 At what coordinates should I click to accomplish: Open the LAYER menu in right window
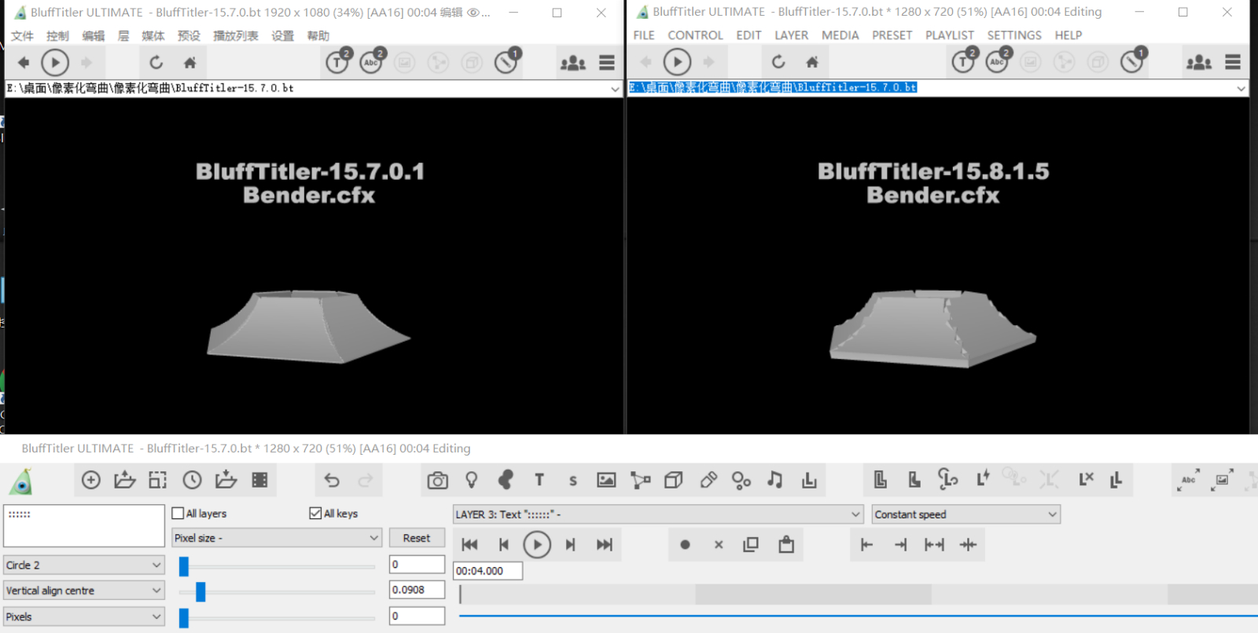pyautogui.click(x=791, y=35)
